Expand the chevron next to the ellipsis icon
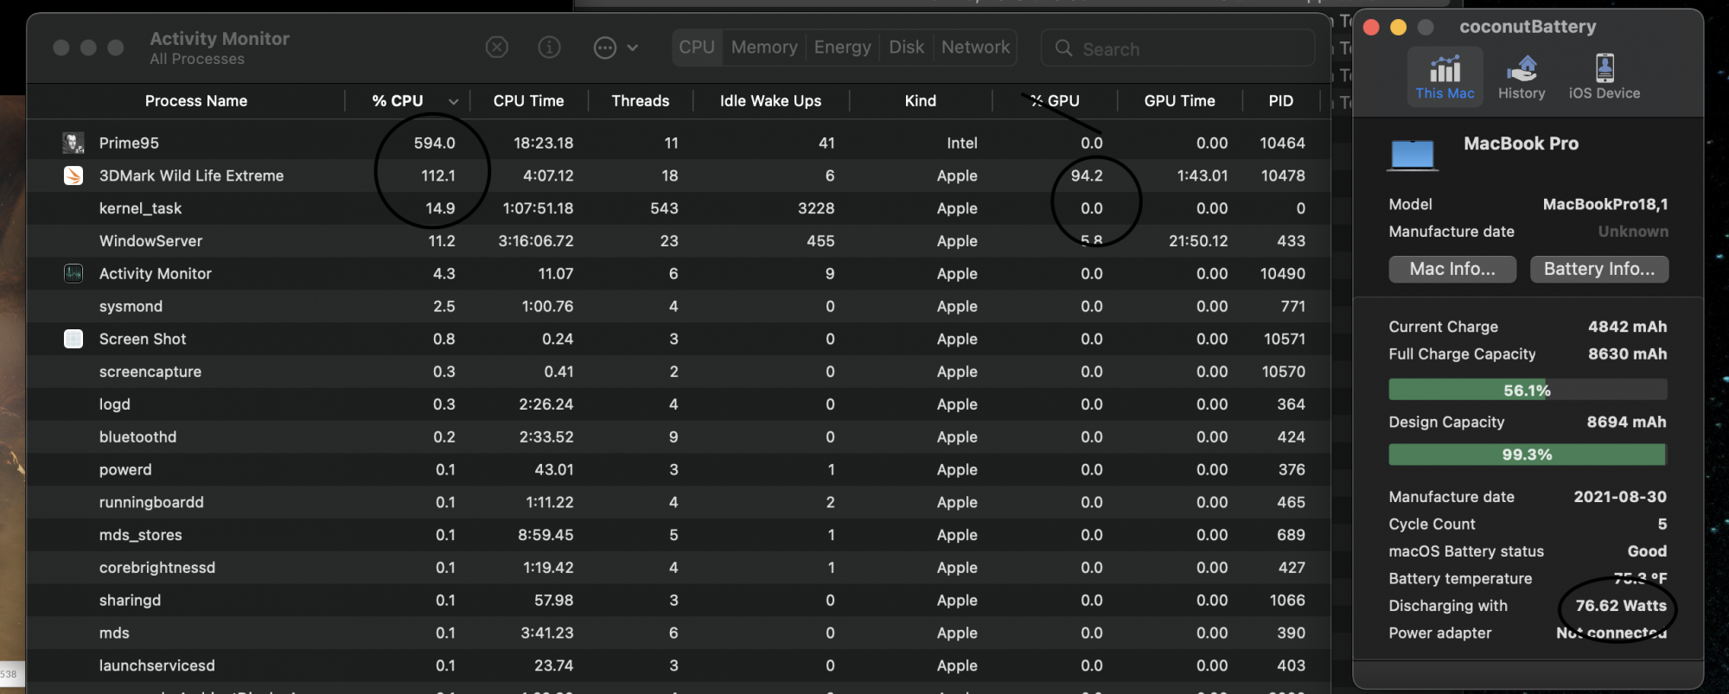The height and width of the screenshot is (694, 1729). tap(633, 48)
